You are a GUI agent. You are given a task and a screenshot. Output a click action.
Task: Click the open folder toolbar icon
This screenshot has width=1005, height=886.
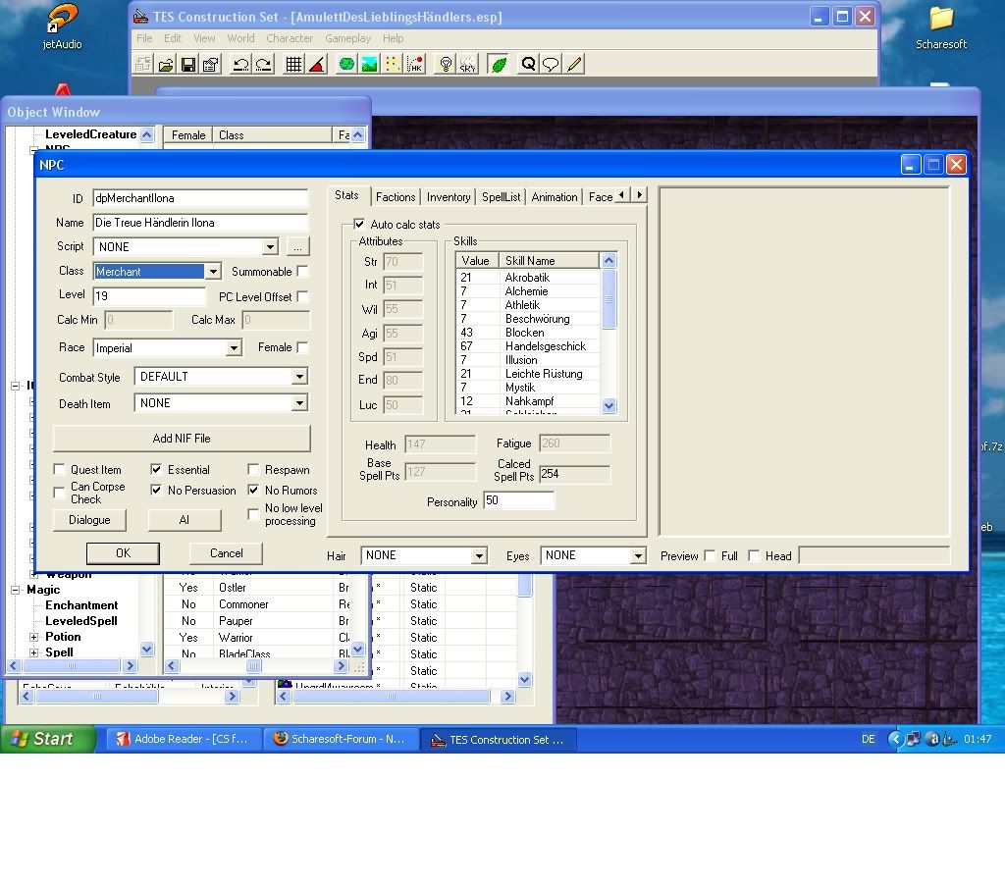(x=166, y=65)
